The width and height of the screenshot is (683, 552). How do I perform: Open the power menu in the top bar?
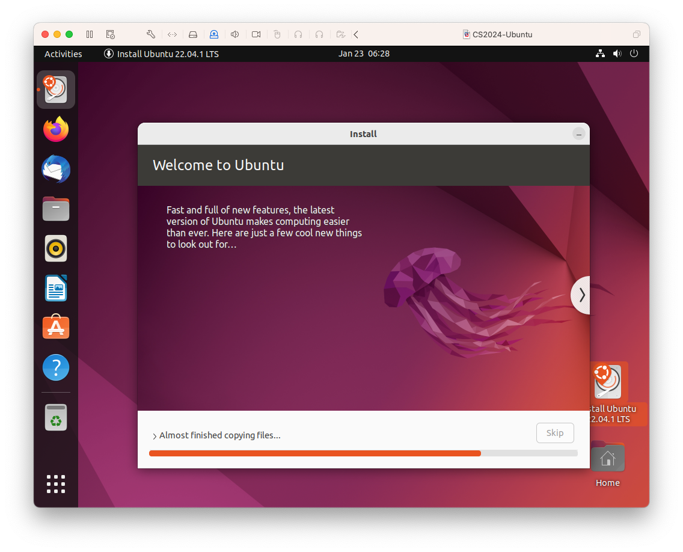pos(634,54)
